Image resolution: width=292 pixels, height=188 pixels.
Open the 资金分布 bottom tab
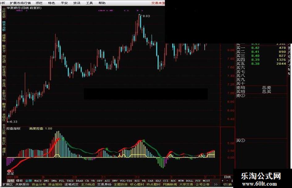coord(39,185)
